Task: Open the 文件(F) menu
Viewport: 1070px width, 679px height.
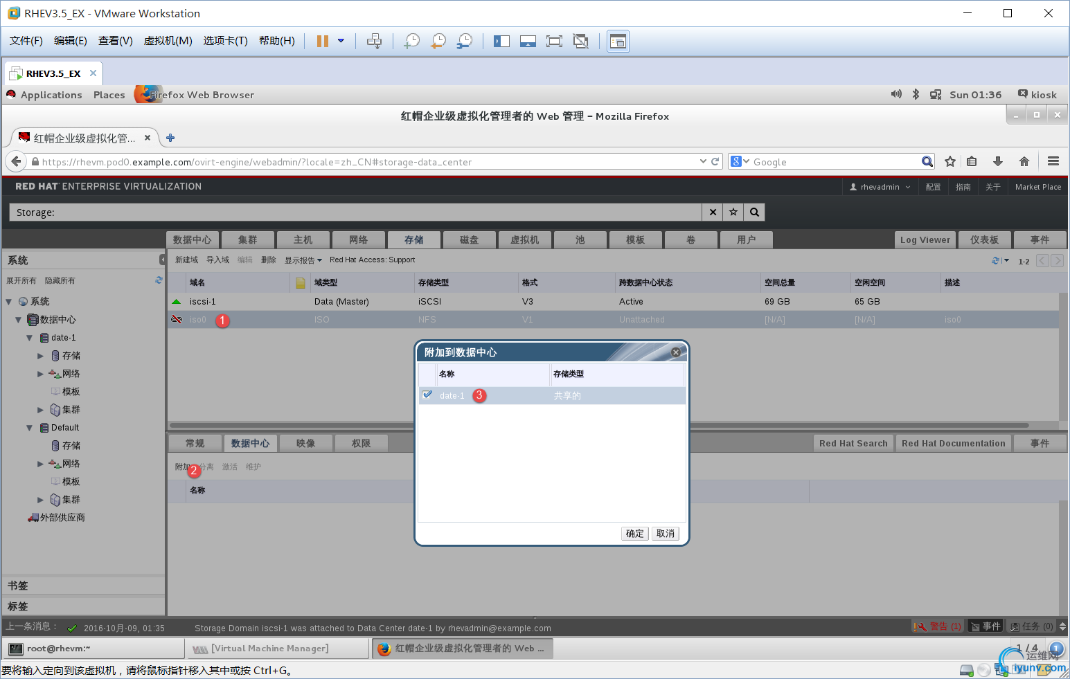Action: coord(26,41)
